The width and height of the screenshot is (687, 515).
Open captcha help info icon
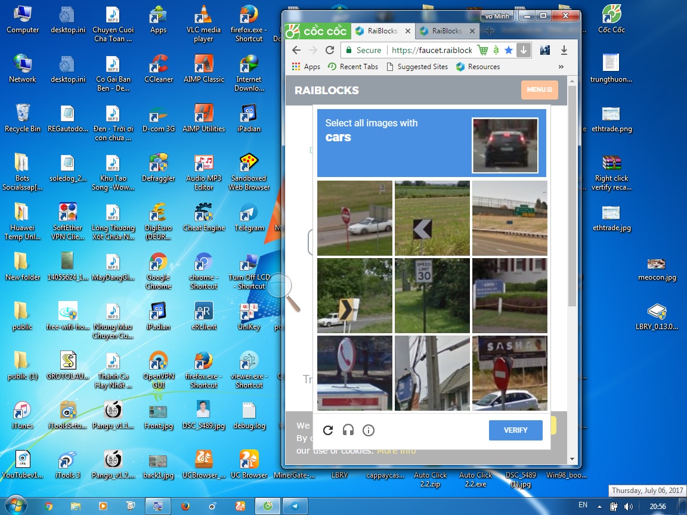tap(369, 430)
